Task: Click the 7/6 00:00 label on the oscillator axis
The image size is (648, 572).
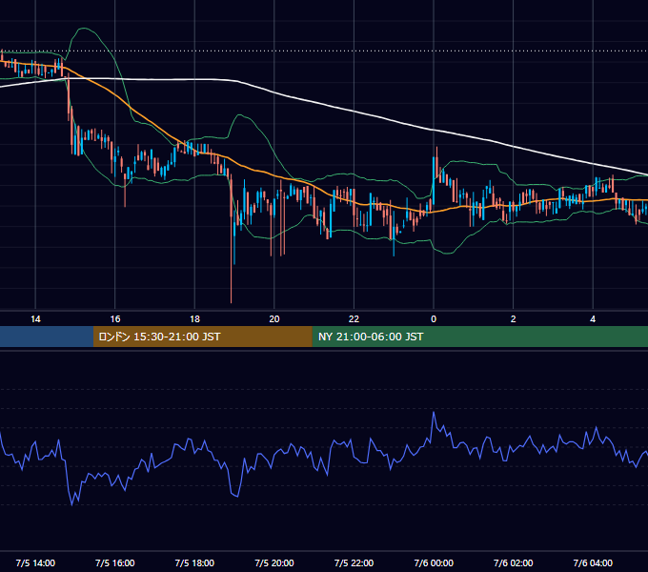Action: pos(434,562)
